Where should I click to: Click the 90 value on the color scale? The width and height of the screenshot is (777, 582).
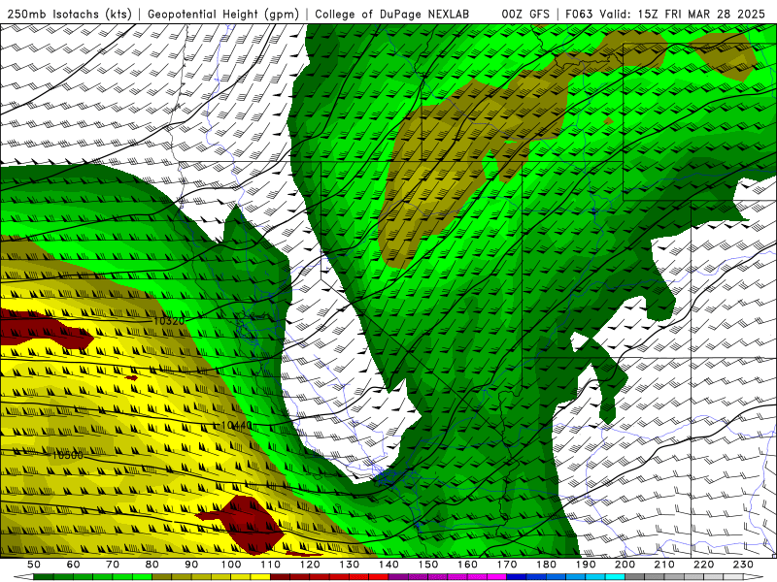click(x=191, y=565)
